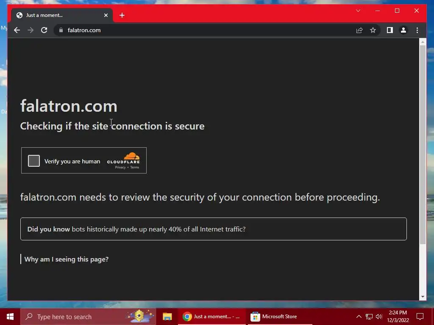The height and width of the screenshot is (325, 434).
Task: View site information via lock icon
Action: click(61, 30)
